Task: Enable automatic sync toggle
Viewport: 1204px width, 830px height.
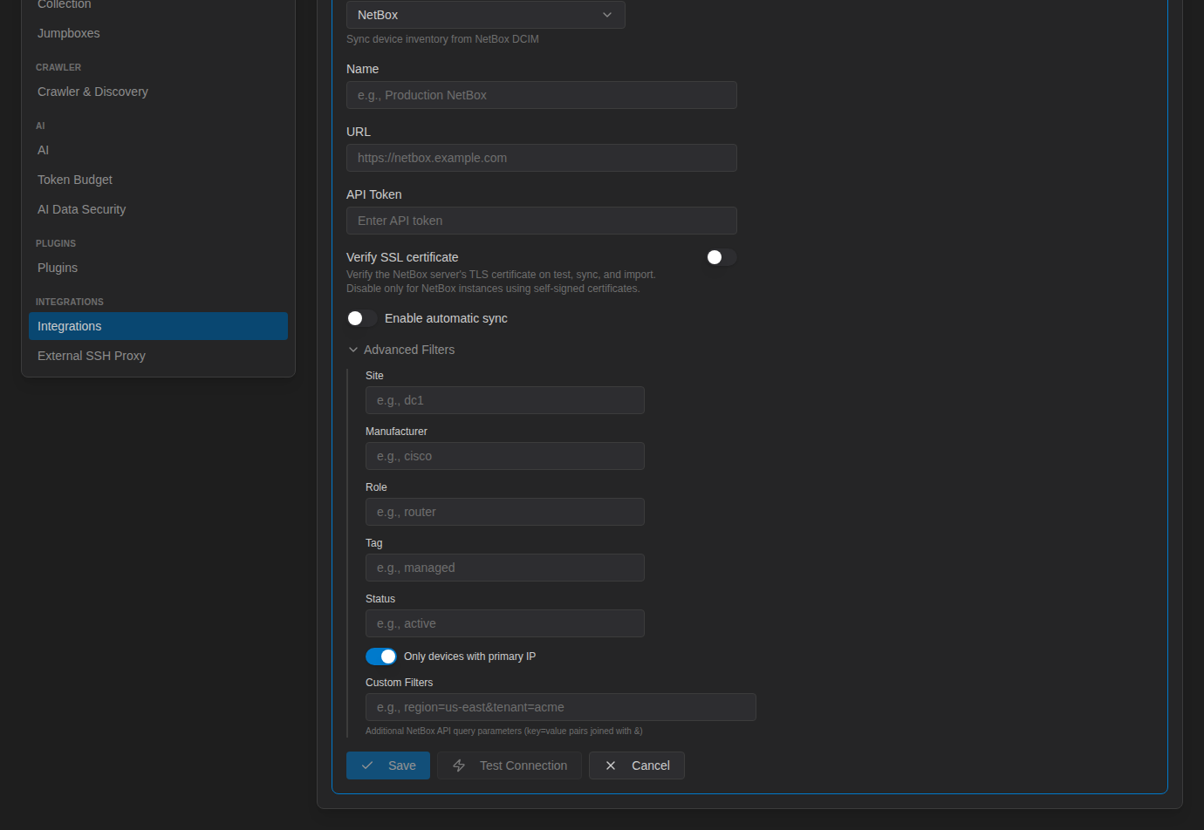Action: 362,318
